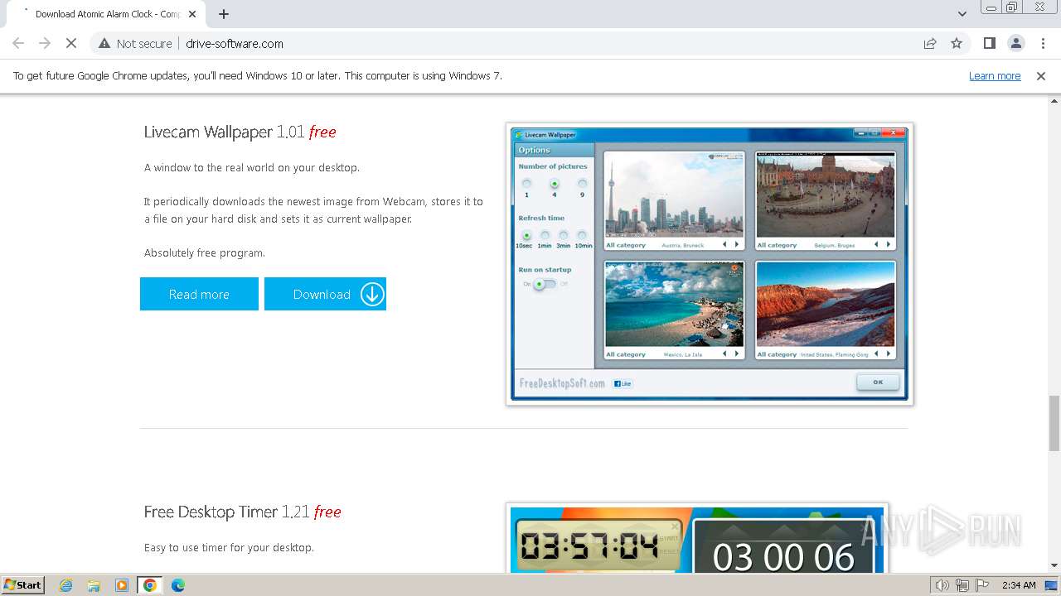
Task: Open the Free Desktop Timer title link
Action: point(242,512)
